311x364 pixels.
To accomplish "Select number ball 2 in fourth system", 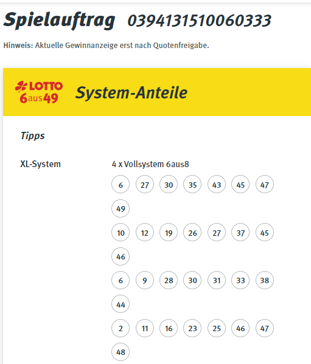I will [121, 328].
